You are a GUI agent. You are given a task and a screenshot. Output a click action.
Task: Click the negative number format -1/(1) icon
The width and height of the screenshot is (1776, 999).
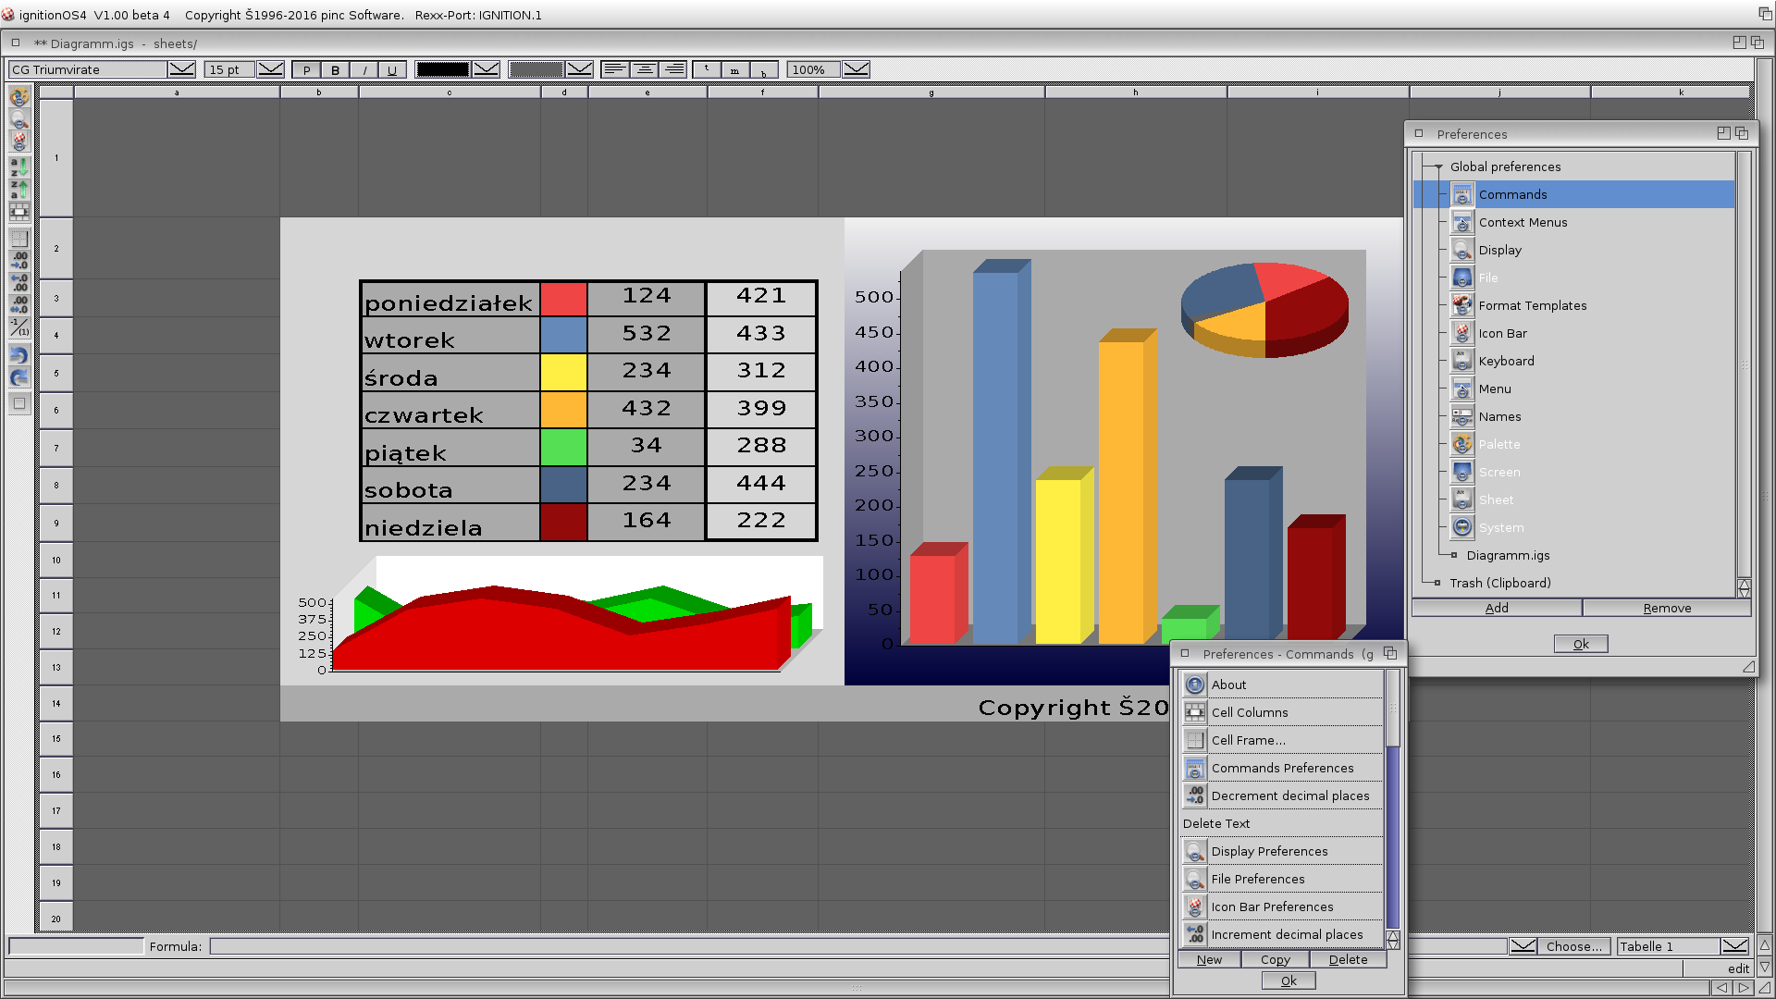click(x=19, y=327)
